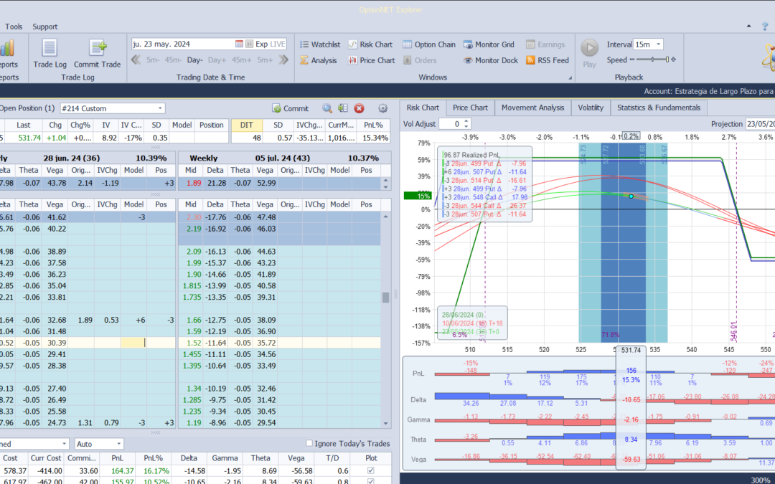Open the Interval 15m dropdown
Screen dimensions: 775x484
(x=658, y=44)
